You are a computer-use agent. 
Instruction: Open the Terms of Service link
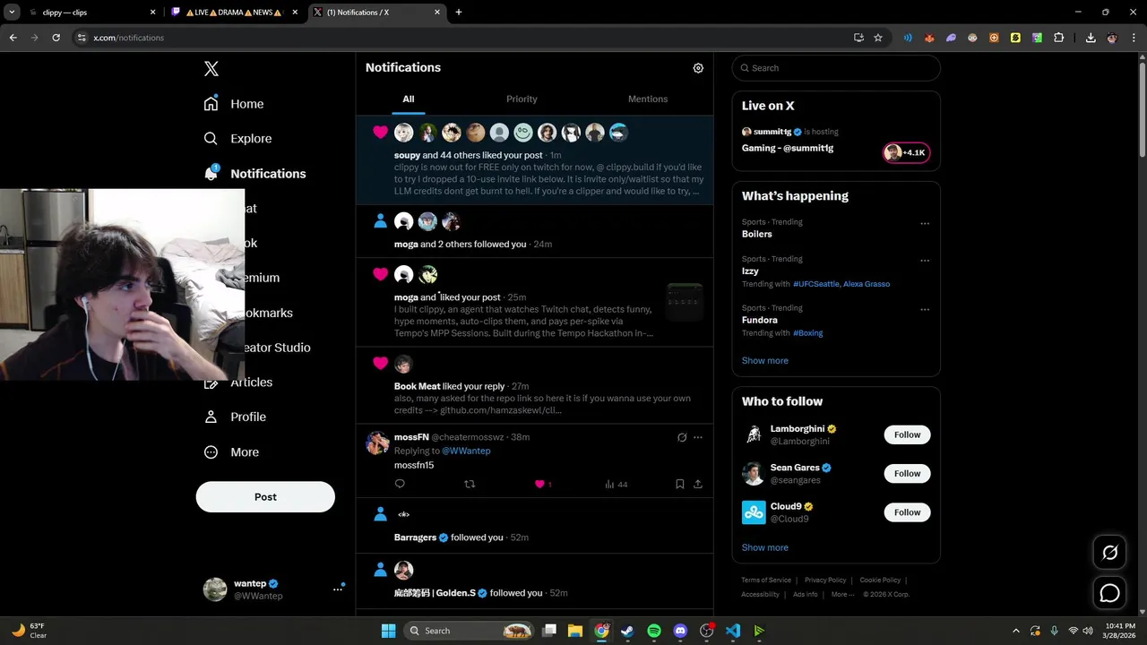(766, 580)
